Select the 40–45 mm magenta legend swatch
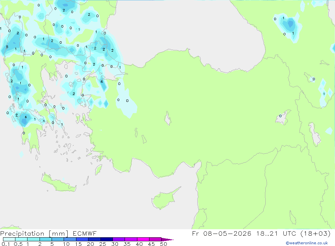Image resolution: width=335 pixels, height=246 pixels. 143,239
